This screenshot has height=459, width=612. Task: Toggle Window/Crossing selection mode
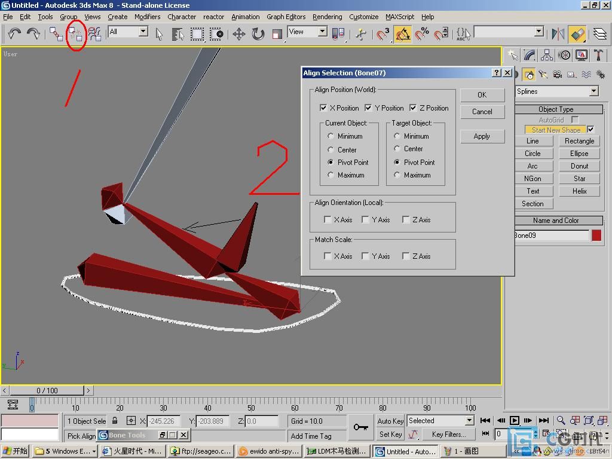pos(216,34)
